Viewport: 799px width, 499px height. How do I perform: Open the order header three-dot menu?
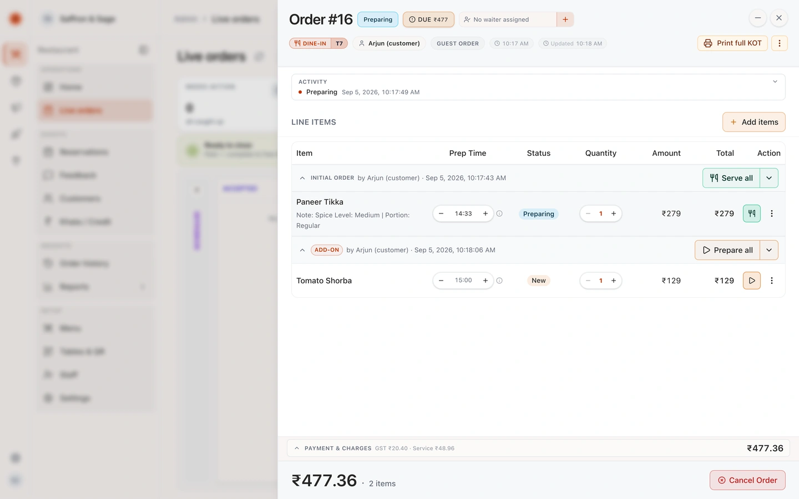click(x=779, y=43)
